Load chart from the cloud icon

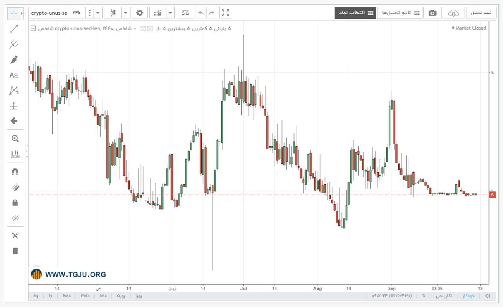(453, 13)
